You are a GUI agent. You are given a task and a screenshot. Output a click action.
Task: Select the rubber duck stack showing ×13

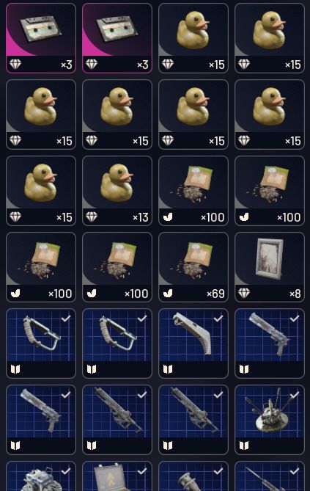pos(117,191)
